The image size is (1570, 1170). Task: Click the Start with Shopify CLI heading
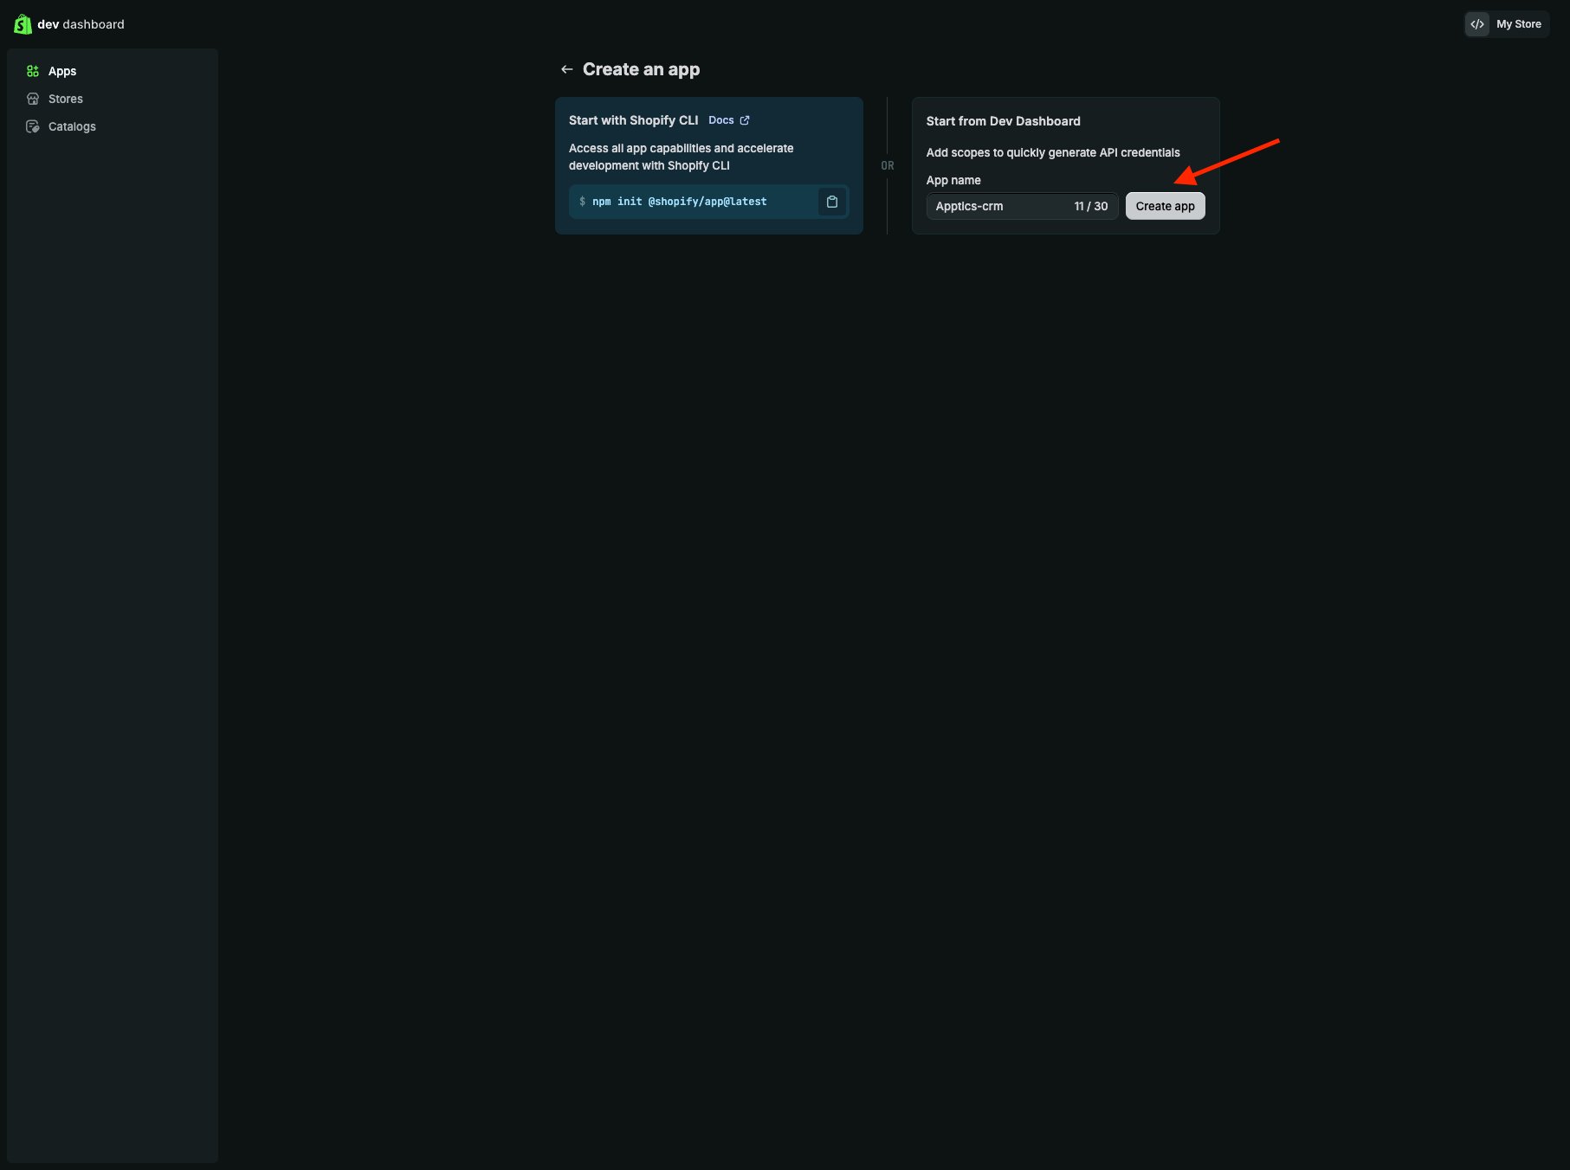633,120
